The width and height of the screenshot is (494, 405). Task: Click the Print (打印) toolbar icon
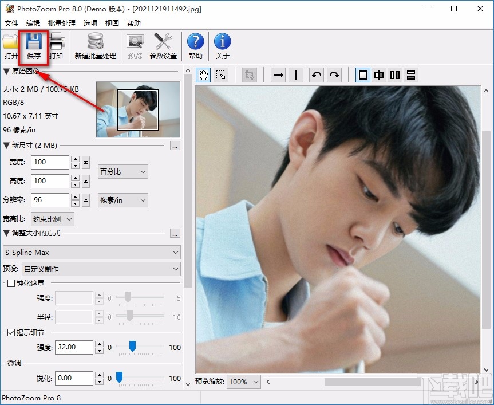56,46
